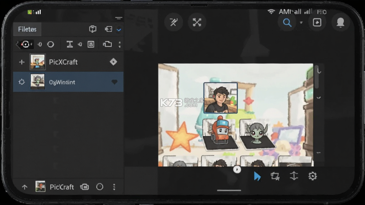Open the Filetes tab
Image resolution: width=365 pixels, height=205 pixels.
[27, 29]
